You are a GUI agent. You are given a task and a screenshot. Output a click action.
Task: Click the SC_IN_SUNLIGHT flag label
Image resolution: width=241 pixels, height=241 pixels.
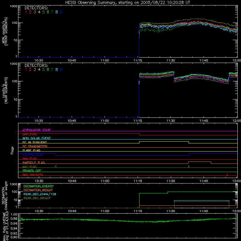(x=35, y=142)
